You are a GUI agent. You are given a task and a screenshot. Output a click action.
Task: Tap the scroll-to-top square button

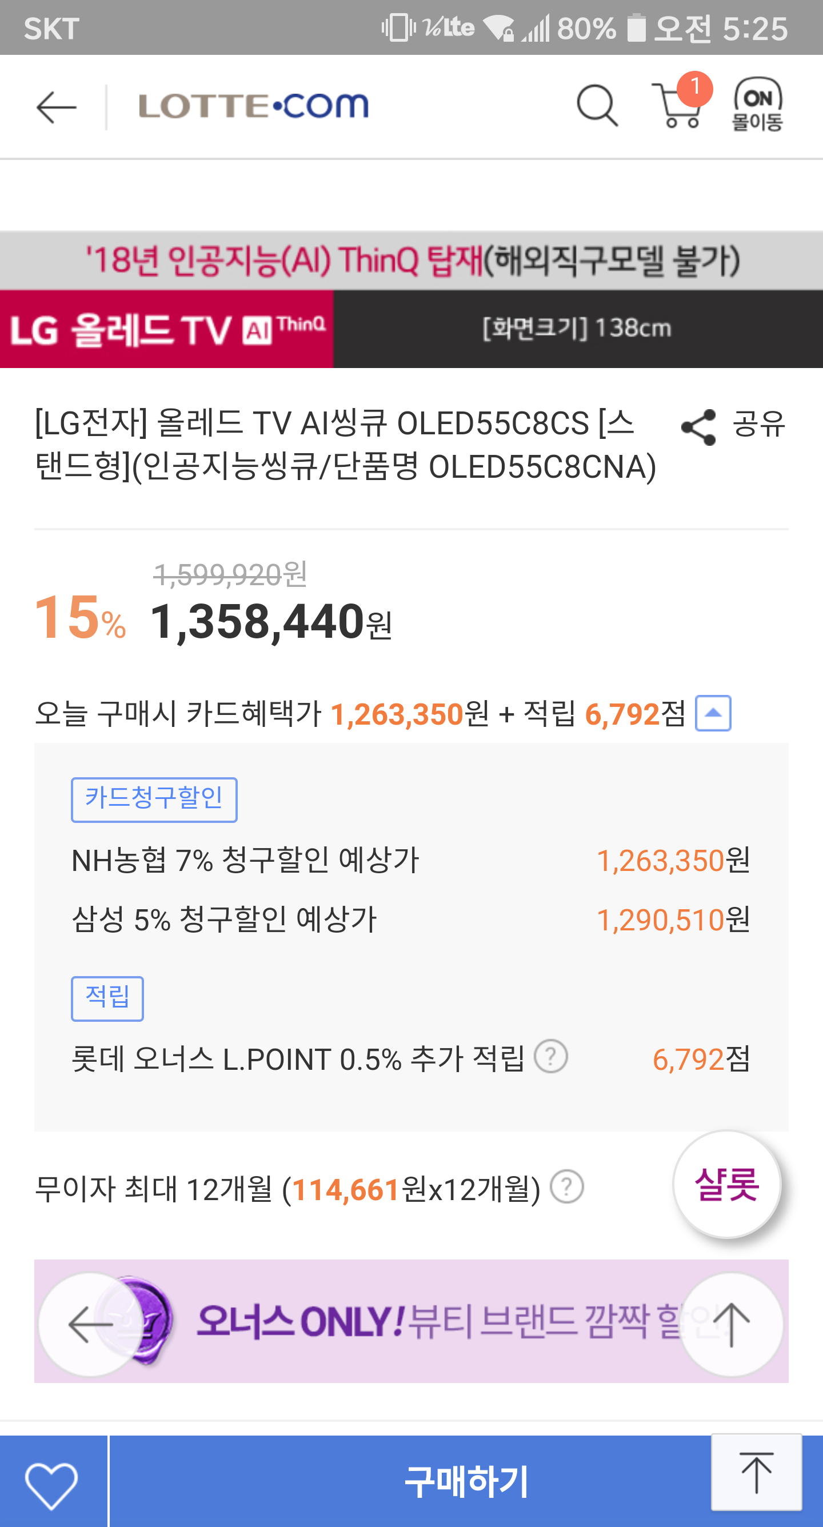(x=756, y=1471)
